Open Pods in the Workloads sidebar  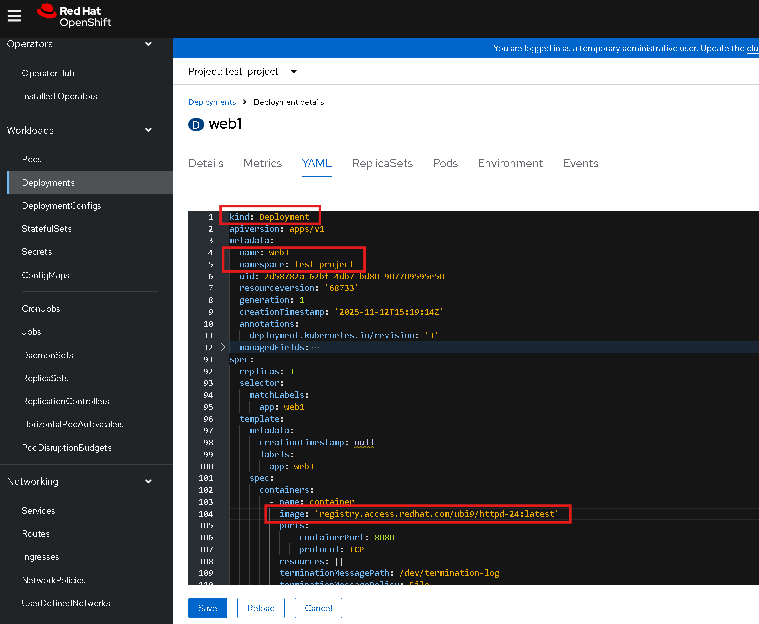click(x=32, y=159)
